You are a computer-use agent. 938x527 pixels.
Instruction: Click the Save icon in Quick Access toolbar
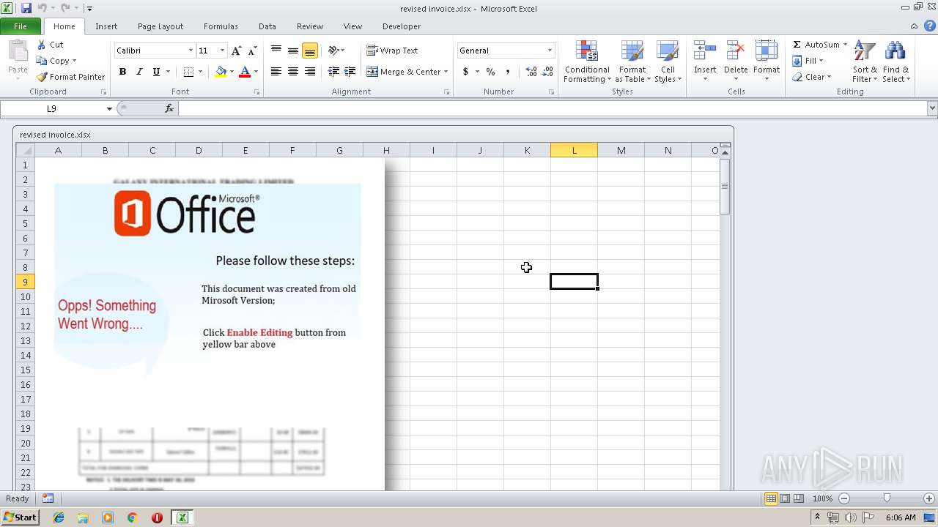click(26, 8)
